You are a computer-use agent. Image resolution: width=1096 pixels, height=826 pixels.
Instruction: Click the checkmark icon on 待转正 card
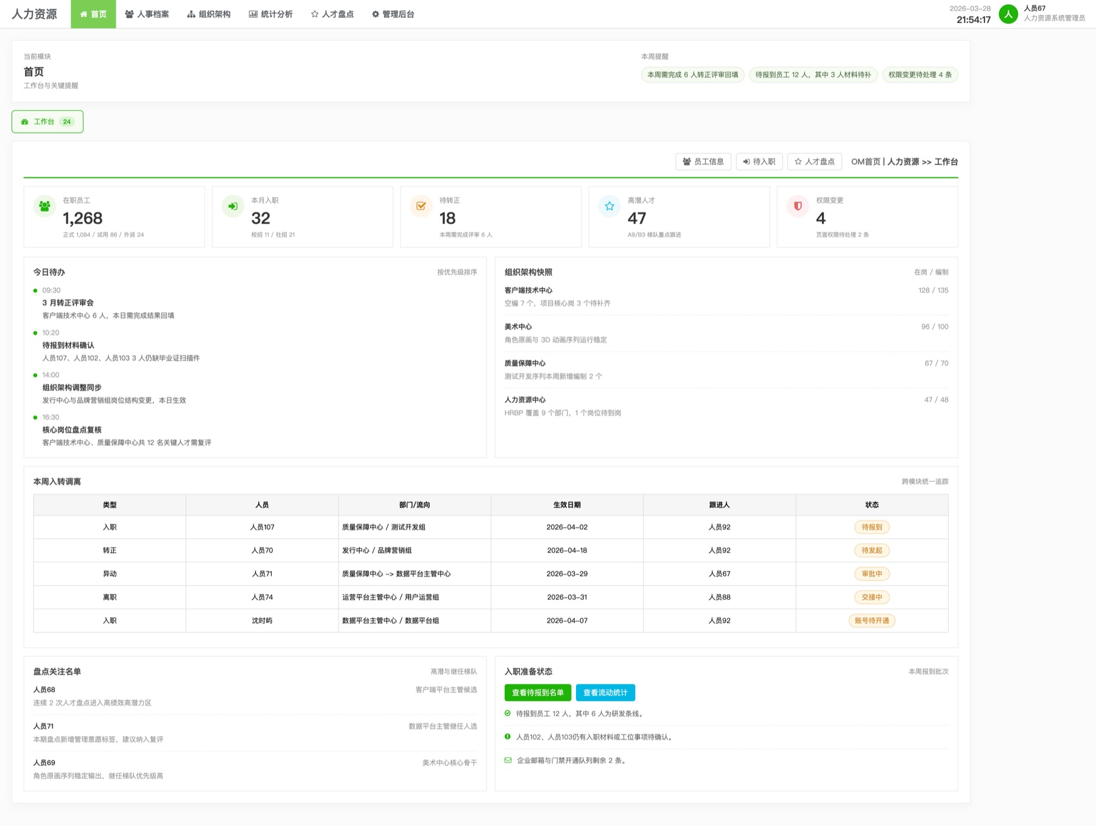click(x=421, y=206)
